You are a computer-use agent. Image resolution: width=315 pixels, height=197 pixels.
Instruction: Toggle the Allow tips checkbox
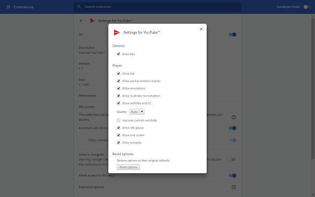(118, 54)
